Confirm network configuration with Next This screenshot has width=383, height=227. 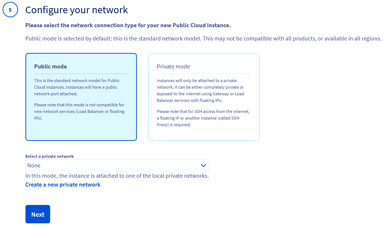tap(38, 214)
